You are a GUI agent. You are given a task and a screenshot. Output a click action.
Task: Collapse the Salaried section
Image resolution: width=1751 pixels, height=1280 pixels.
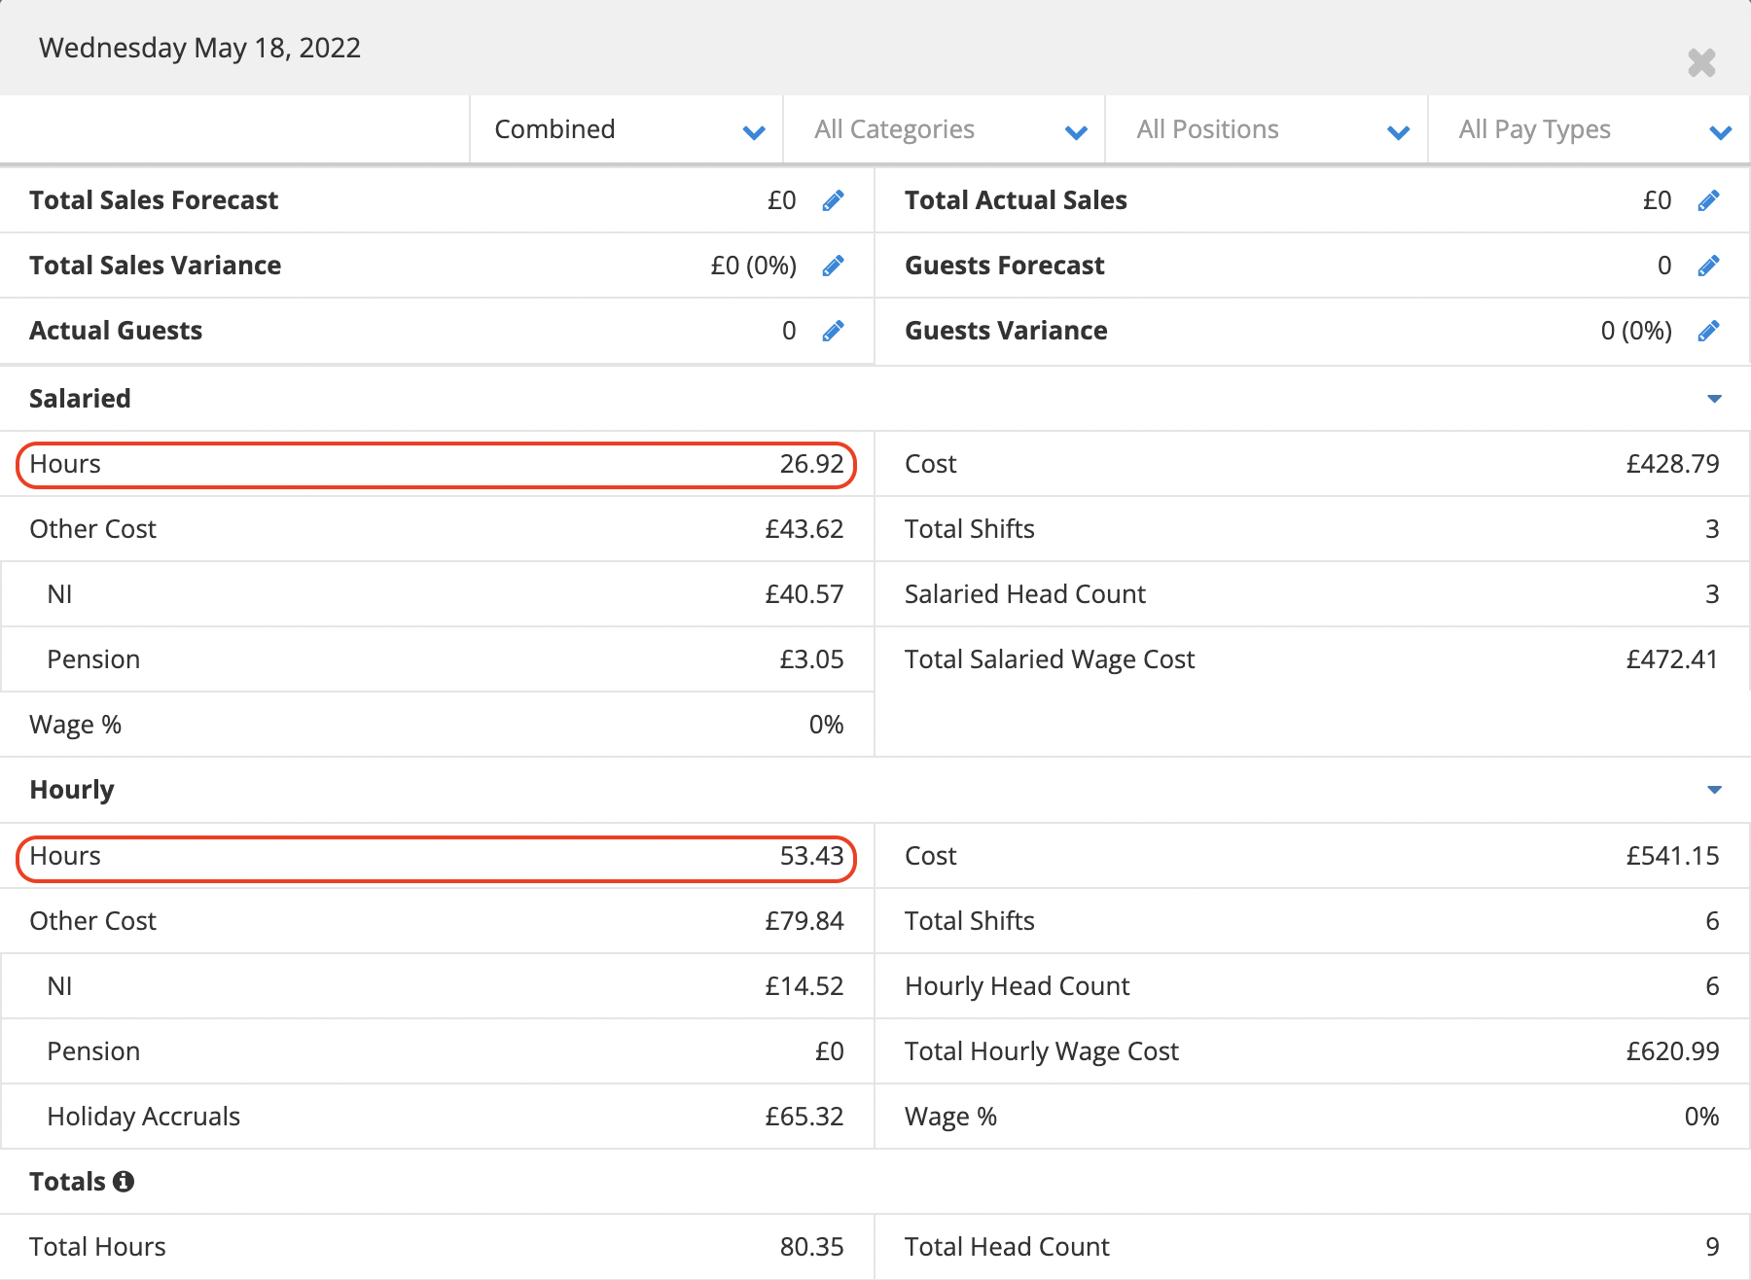(x=1714, y=399)
